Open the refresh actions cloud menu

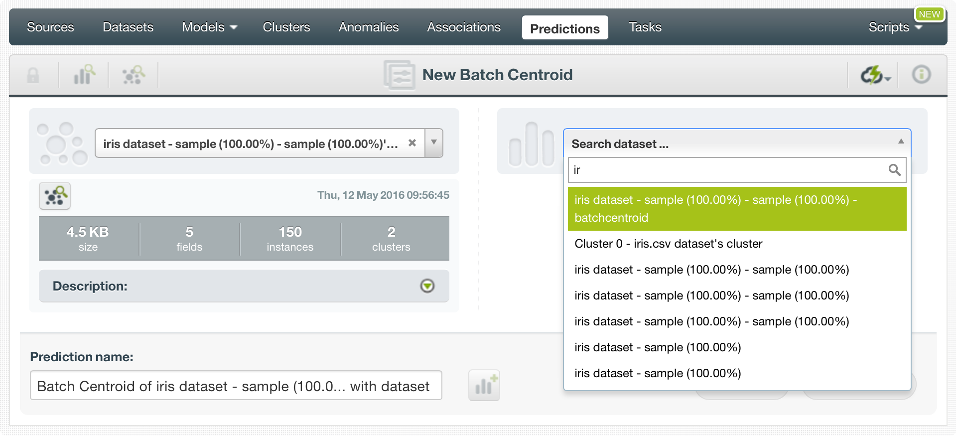tap(875, 75)
